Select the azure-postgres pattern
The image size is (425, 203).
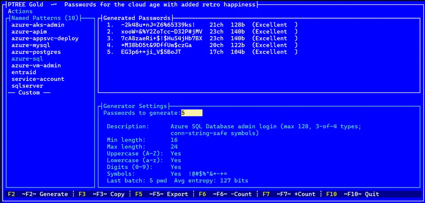click(36, 52)
